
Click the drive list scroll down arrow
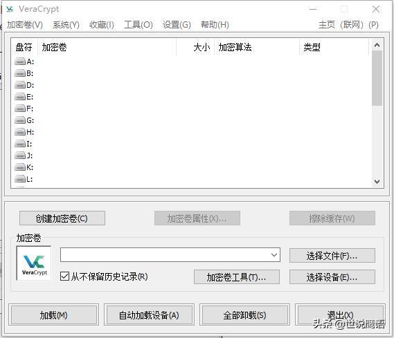tap(377, 181)
